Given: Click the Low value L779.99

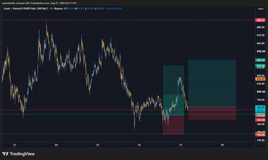Looking at the screenshot, I should [89, 9].
